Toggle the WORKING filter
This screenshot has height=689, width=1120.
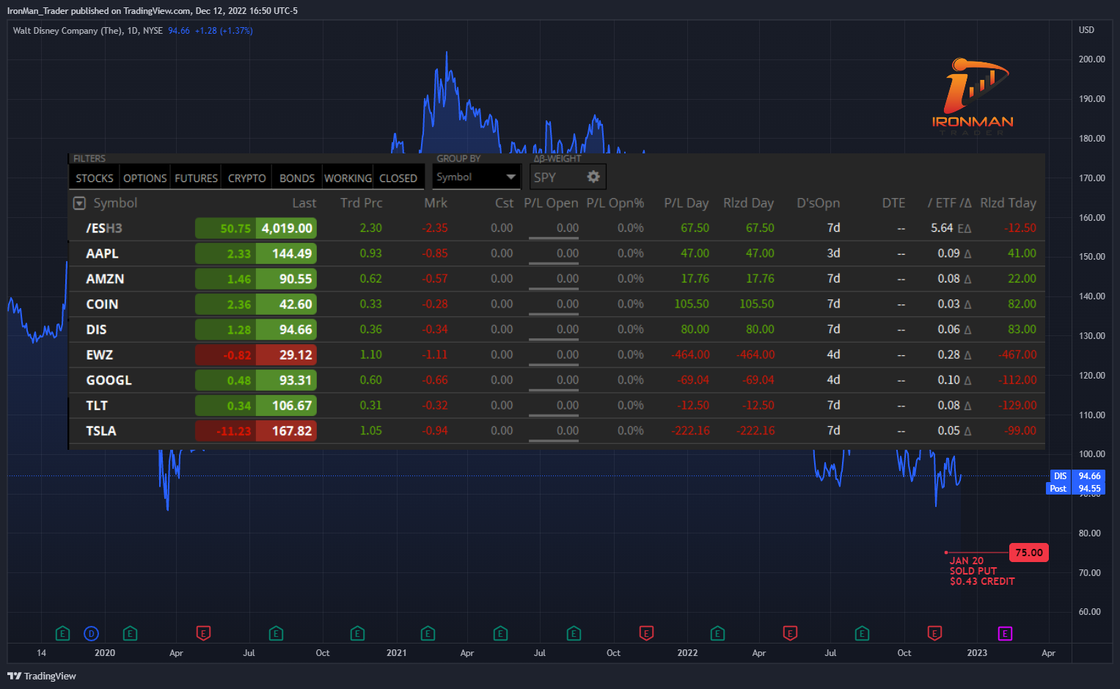click(348, 178)
